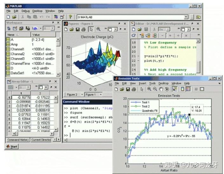224x174 pixels.
Task: Switch to Command History tab
Action: pos(18,140)
